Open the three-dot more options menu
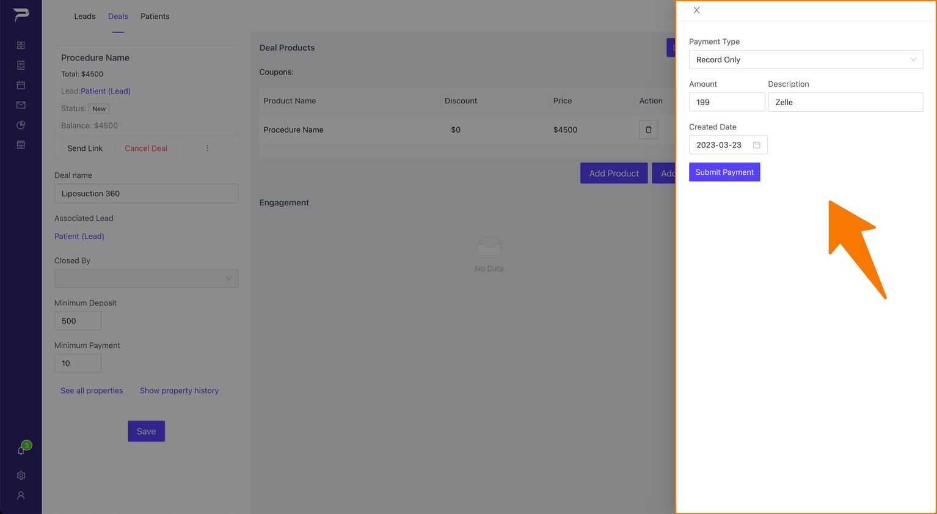The image size is (937, 514). pyautogui.click(x=207, y=149)
